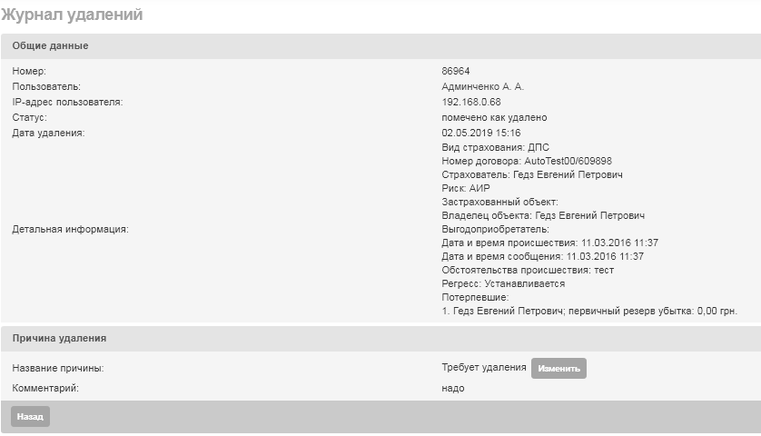Click the Страхователь Гедз Евгений Петрович line
Screen dimensions: 761x436
[532, 174]
